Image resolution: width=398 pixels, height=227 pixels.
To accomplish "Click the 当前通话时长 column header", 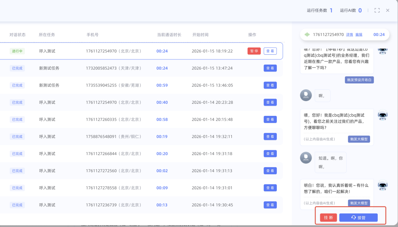I will pyautogui.click(x=169, y=35).
